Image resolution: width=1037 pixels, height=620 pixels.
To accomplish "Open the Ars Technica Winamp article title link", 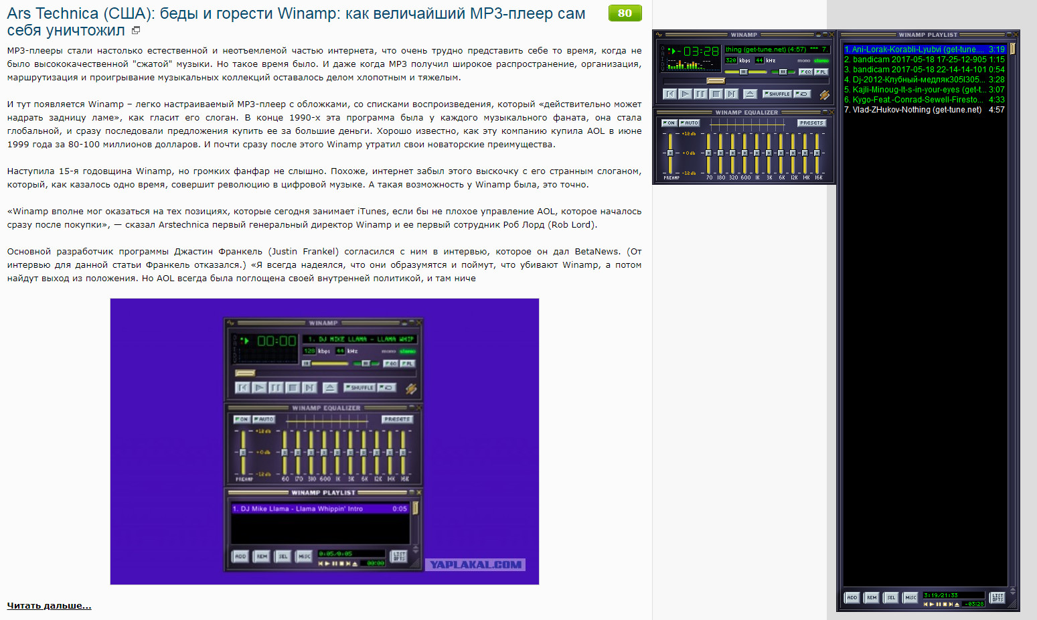I will pos(296,22).
